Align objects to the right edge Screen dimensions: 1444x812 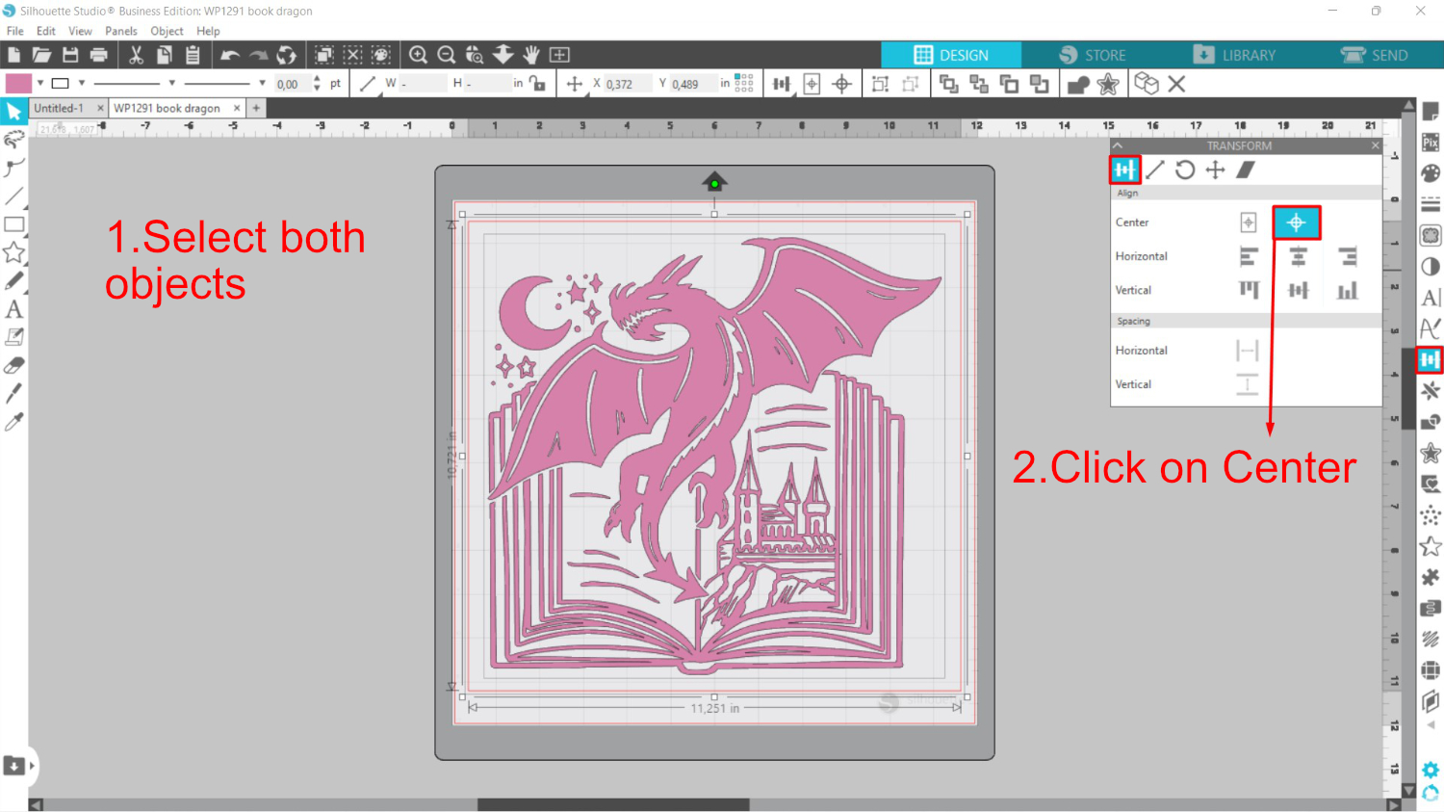1348,256
